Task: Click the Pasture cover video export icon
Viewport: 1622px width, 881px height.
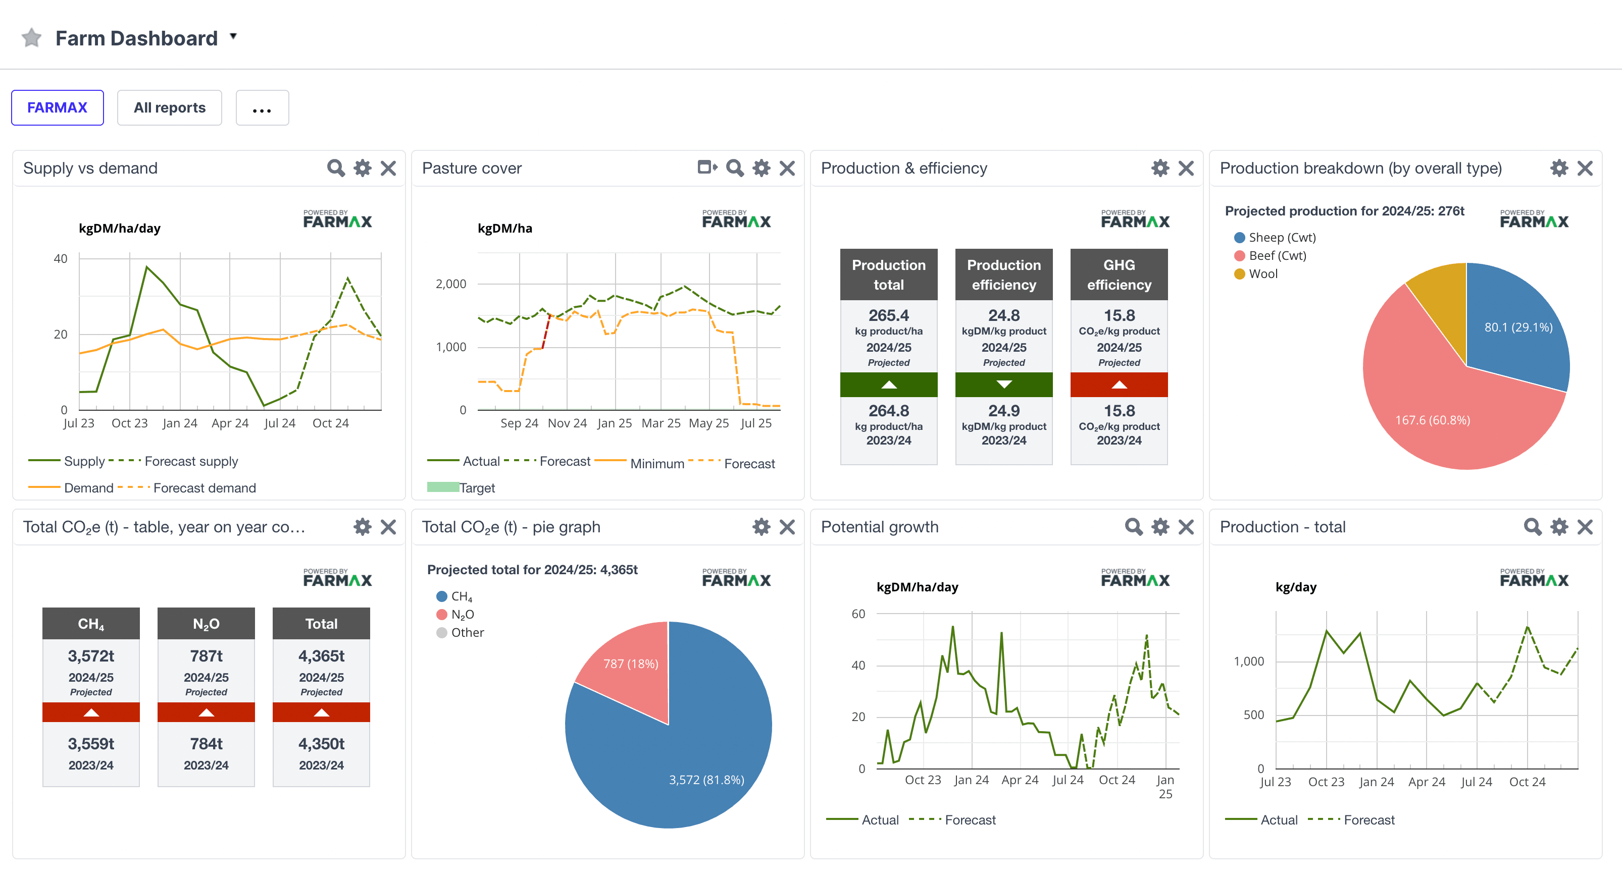Action: pos(708,168)
